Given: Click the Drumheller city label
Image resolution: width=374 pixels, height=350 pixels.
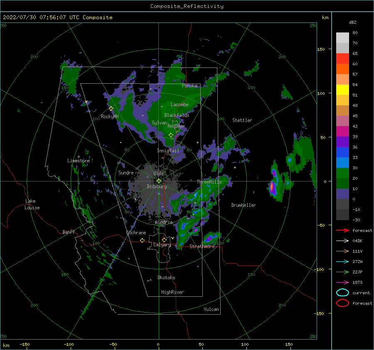Looking at the screenshot, I should coord(244,205).
